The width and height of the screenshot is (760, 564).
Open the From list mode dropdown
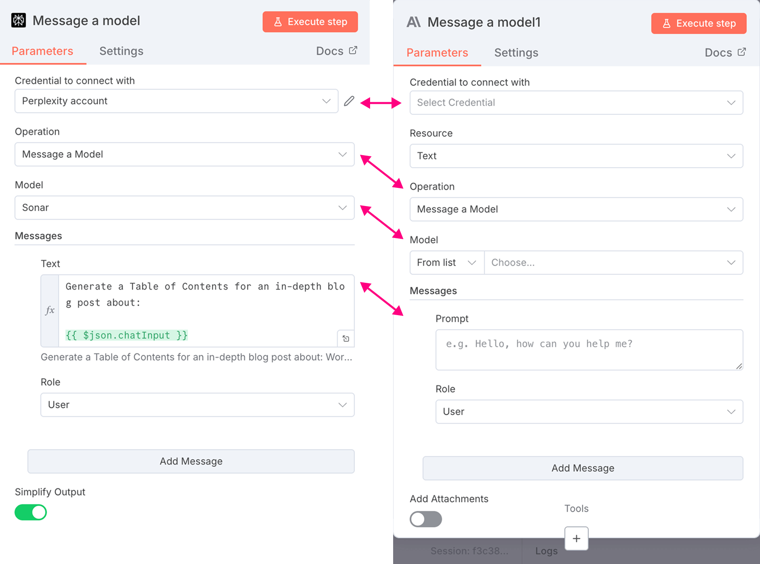(447, 263)
